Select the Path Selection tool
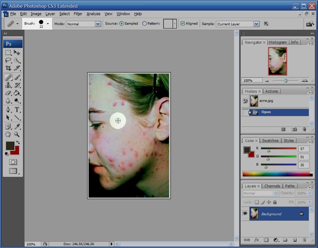This screenshot has width=318, height=248. [x=8, y=117]
